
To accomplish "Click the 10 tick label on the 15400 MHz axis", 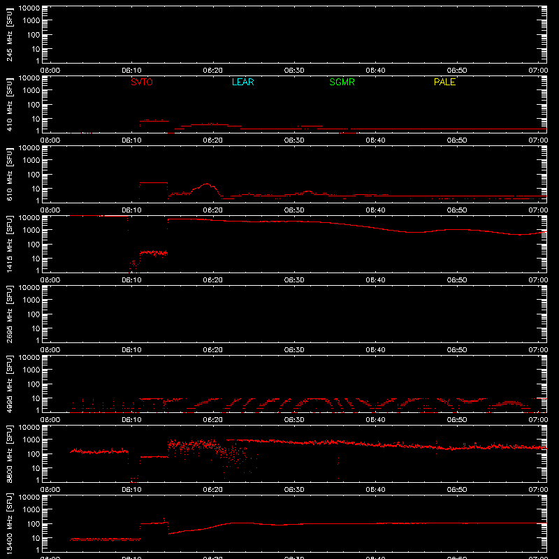I will pos(36,538).
